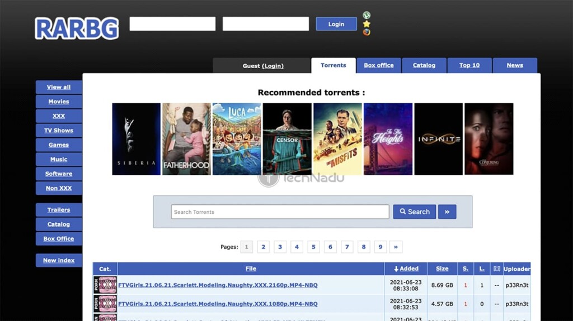Select Movies in sidebar
573x321 pixels.
pyautogui.click(x=59, y=102)
